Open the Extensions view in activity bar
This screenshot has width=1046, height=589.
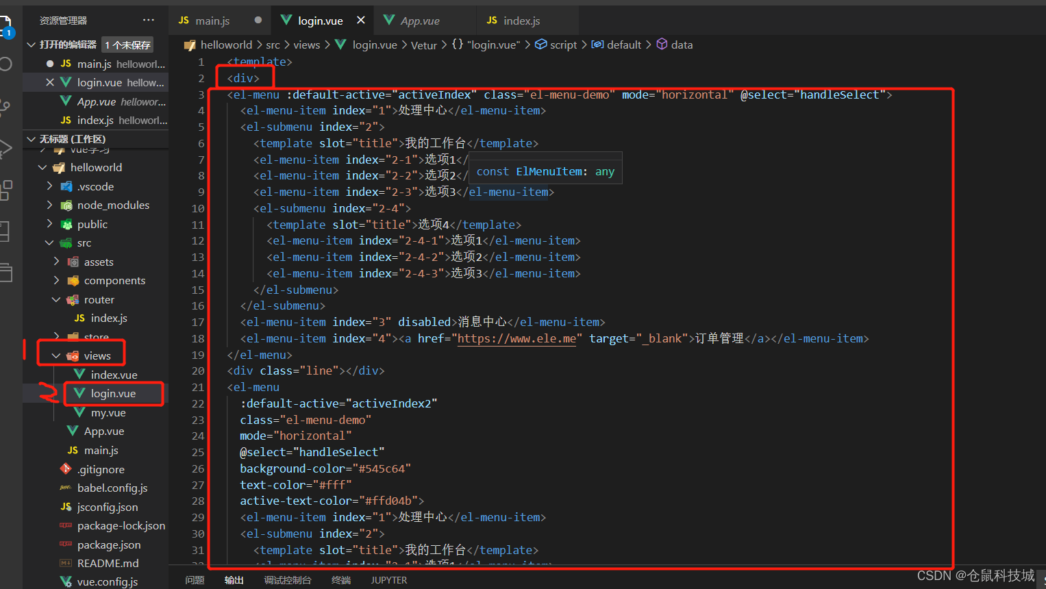click(5, 190)
